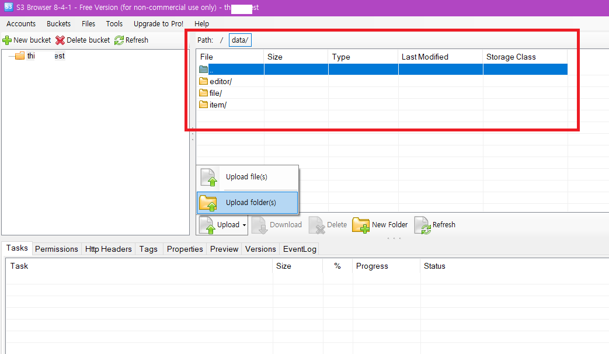
Task: Switch to the Permissions tab
Action: tap(57, 249)
